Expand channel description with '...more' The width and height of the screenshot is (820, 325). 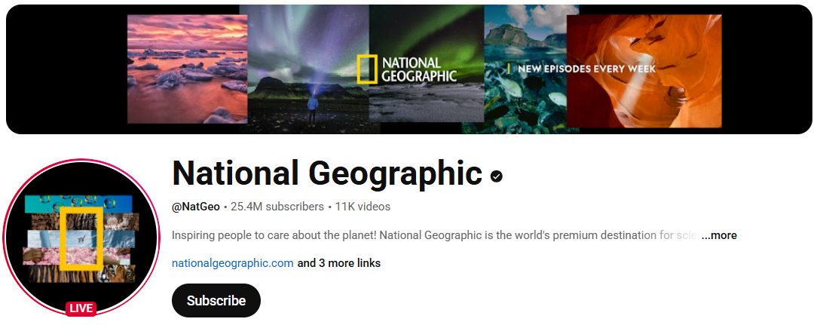coord(718,235)
